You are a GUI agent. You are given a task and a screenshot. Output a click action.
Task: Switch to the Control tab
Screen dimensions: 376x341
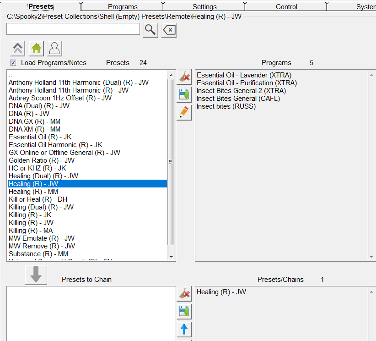(286, 7)
